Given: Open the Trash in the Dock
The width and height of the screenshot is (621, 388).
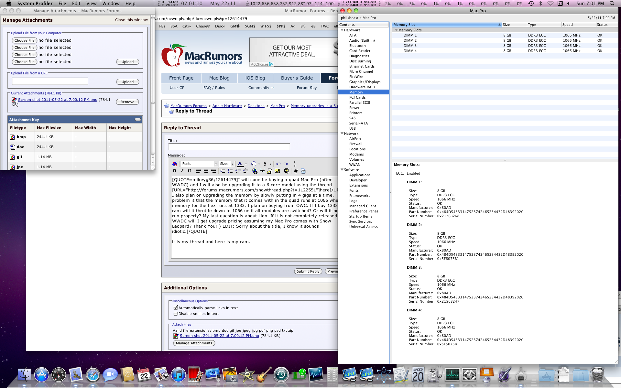Looking at the screenshot, I should (597, 375).
